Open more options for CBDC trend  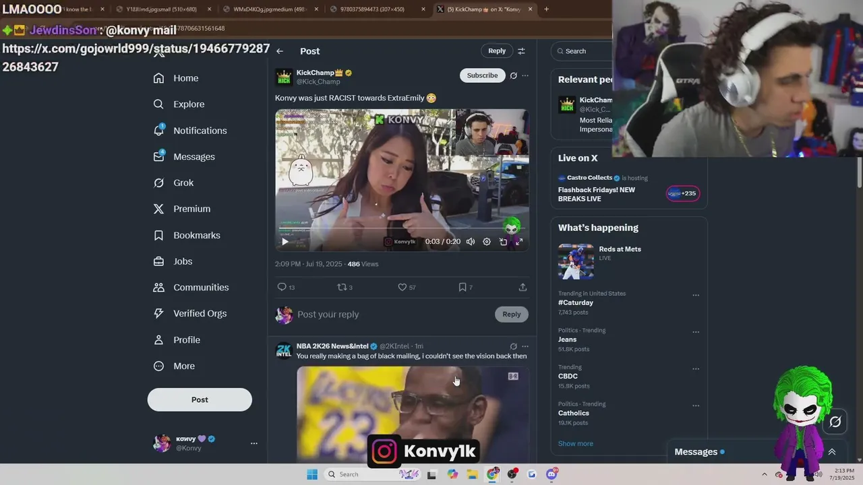coord(696,369)
